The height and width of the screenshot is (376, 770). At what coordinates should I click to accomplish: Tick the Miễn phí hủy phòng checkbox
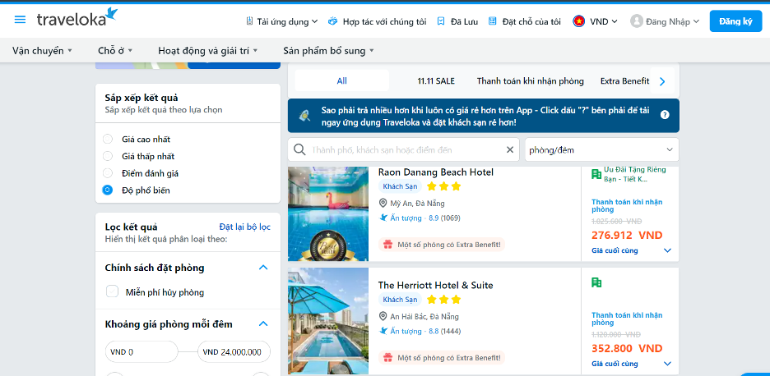[x=113, y=291]
